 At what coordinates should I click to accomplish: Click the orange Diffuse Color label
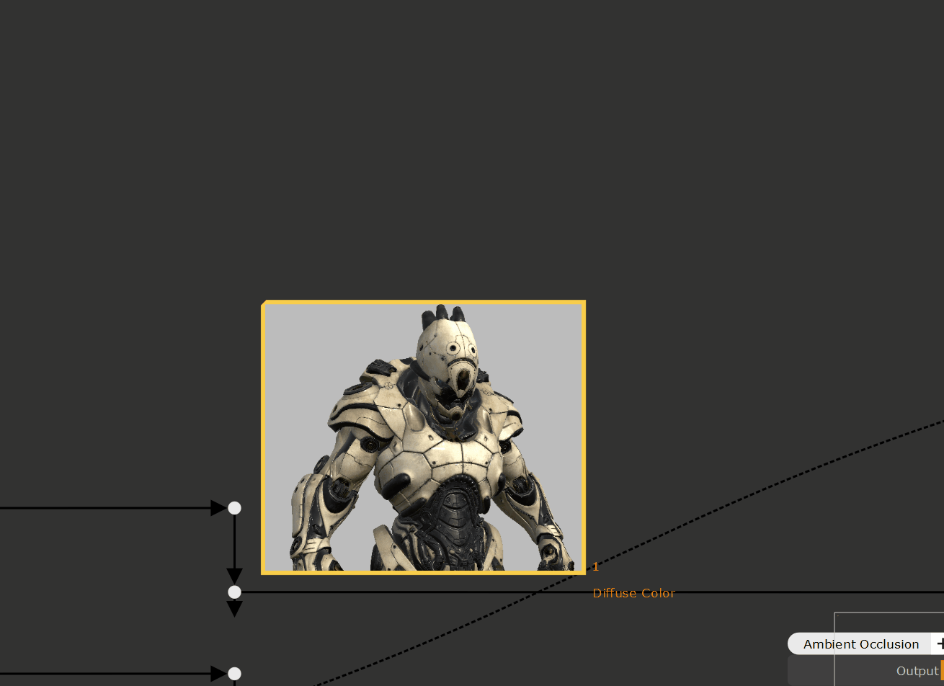click(x=633, y=593)
